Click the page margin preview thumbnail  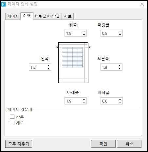tap(73, 63)
